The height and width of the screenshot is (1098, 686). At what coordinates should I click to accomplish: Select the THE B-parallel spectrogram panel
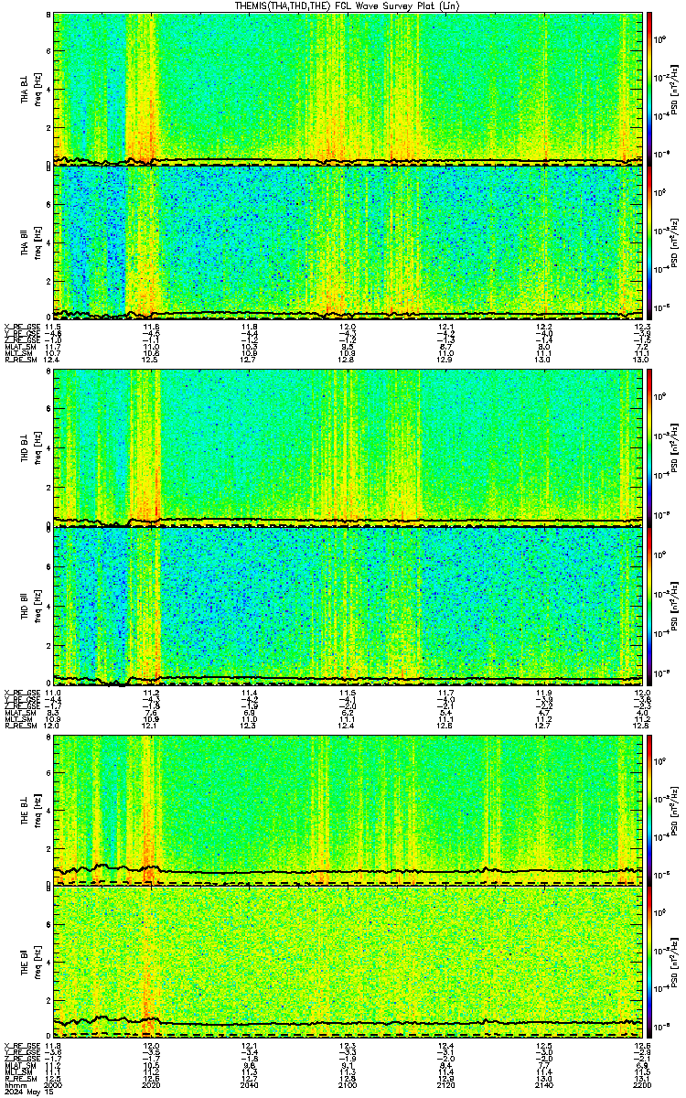(348, 963)
